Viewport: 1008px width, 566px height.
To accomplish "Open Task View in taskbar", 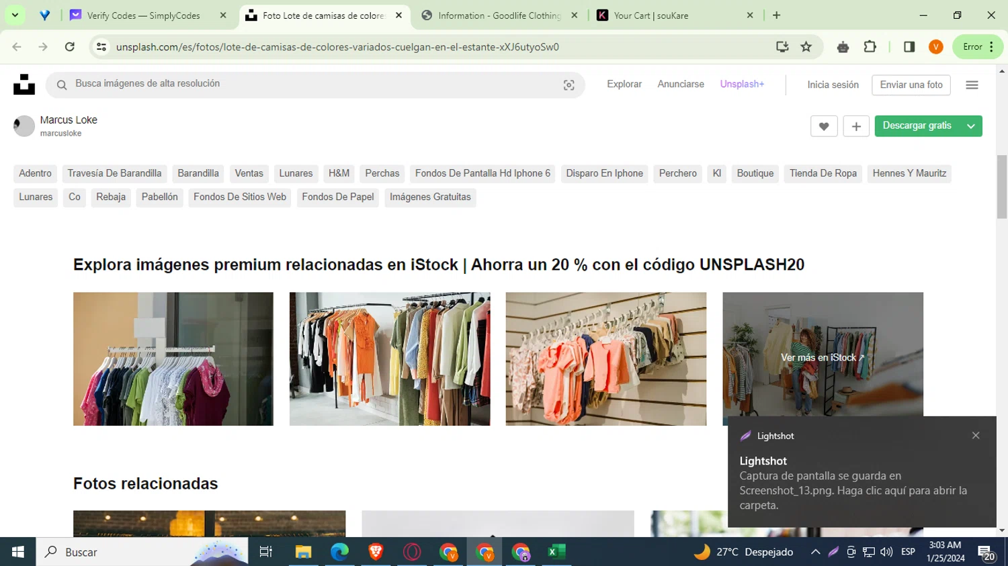I will tap(266, 552).
